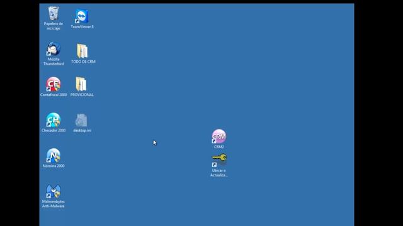Select the Mozilla Thunderbird icon
Image resolution: width=403 pixels, height=226 pixels.
pyautogui.click(x=53, y=49)
